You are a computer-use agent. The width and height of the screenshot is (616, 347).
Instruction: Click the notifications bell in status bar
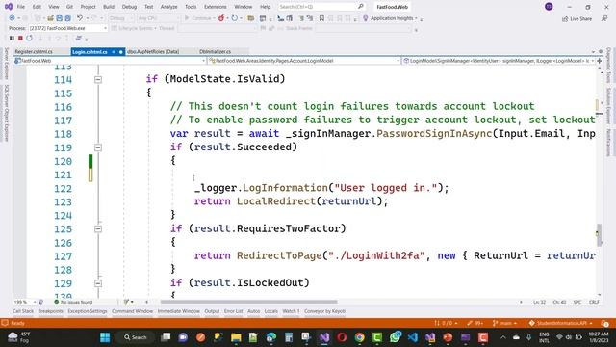pos(605,323)
